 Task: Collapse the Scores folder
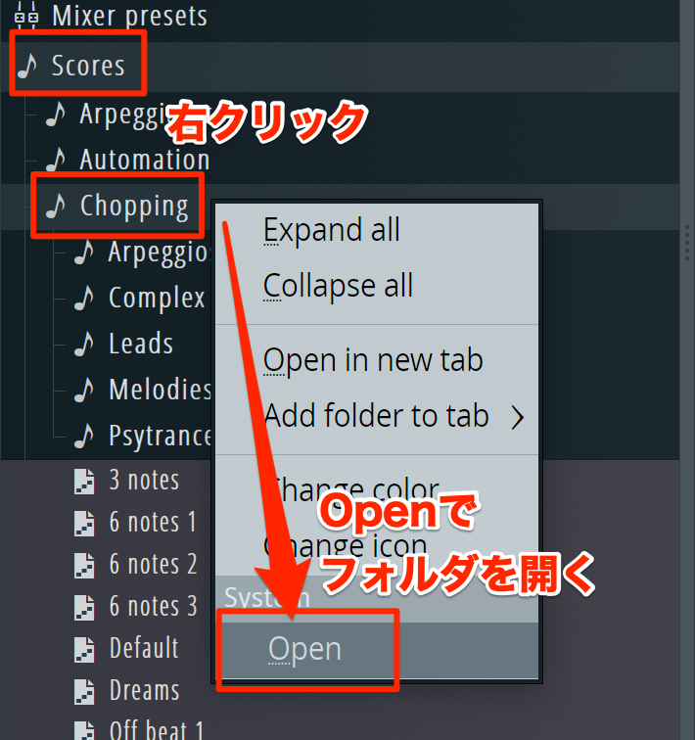point(88,66)
